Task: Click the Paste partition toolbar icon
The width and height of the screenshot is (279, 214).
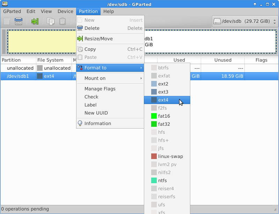Action: [63, 21]
